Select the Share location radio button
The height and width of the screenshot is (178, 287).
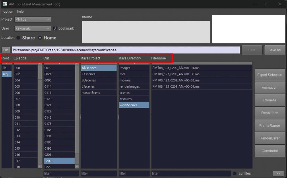pyautogui.click(x=19, y=38)
